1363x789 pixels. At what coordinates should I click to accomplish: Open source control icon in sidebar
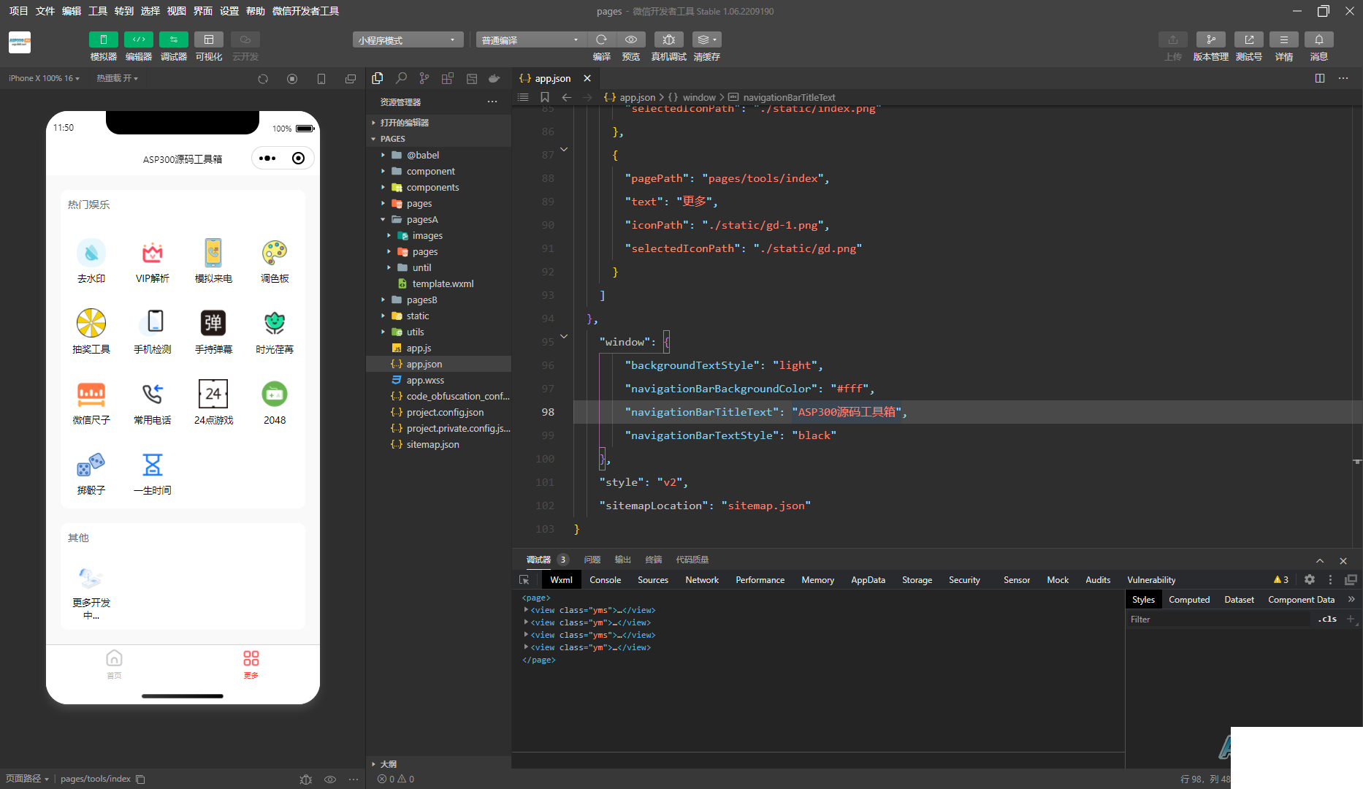[424, 78]
